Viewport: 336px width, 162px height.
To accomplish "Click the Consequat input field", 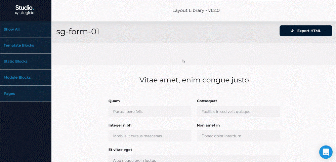I will point(238,112).
